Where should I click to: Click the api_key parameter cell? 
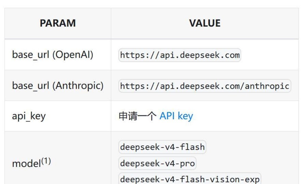58,116
